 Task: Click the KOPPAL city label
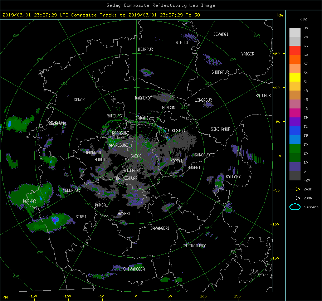point(177,161)
